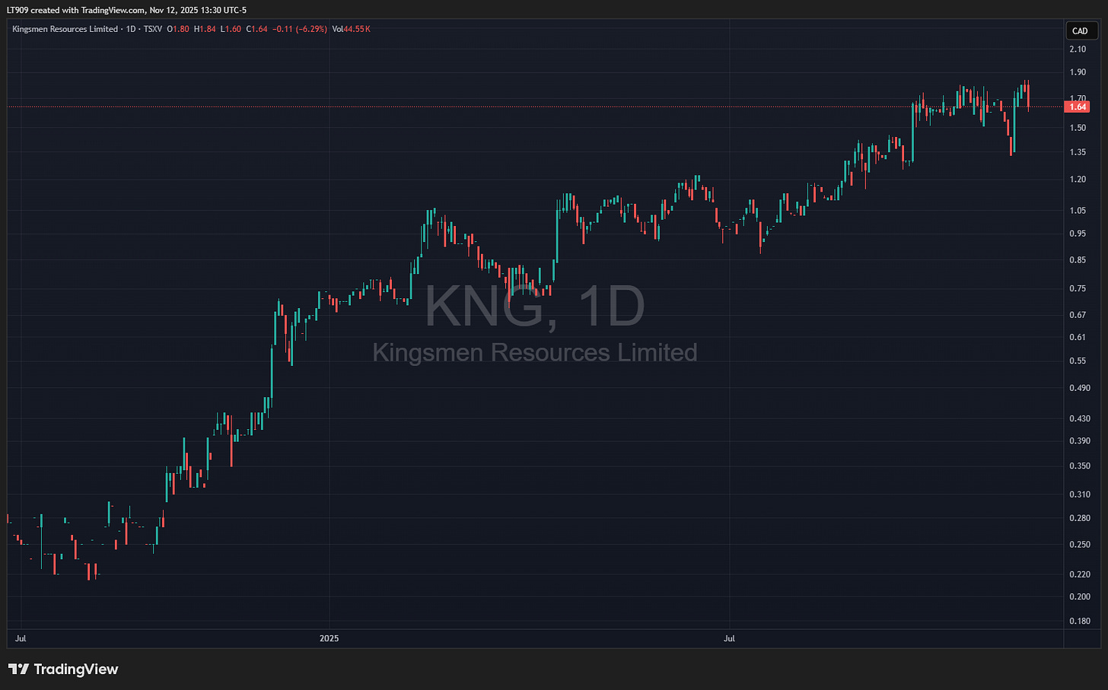Click the 0.280 price axis label

(1079, 518)
